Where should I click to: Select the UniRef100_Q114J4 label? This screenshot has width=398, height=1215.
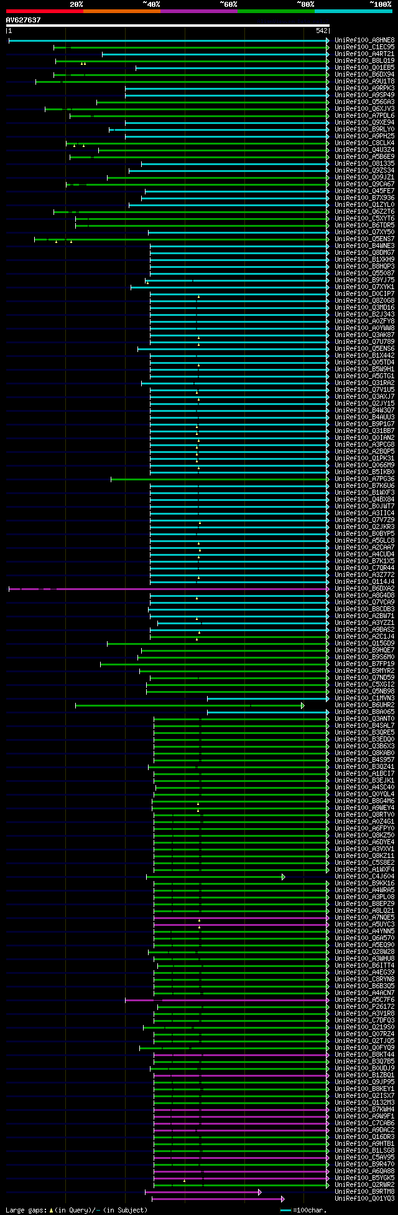coord(364,581)
